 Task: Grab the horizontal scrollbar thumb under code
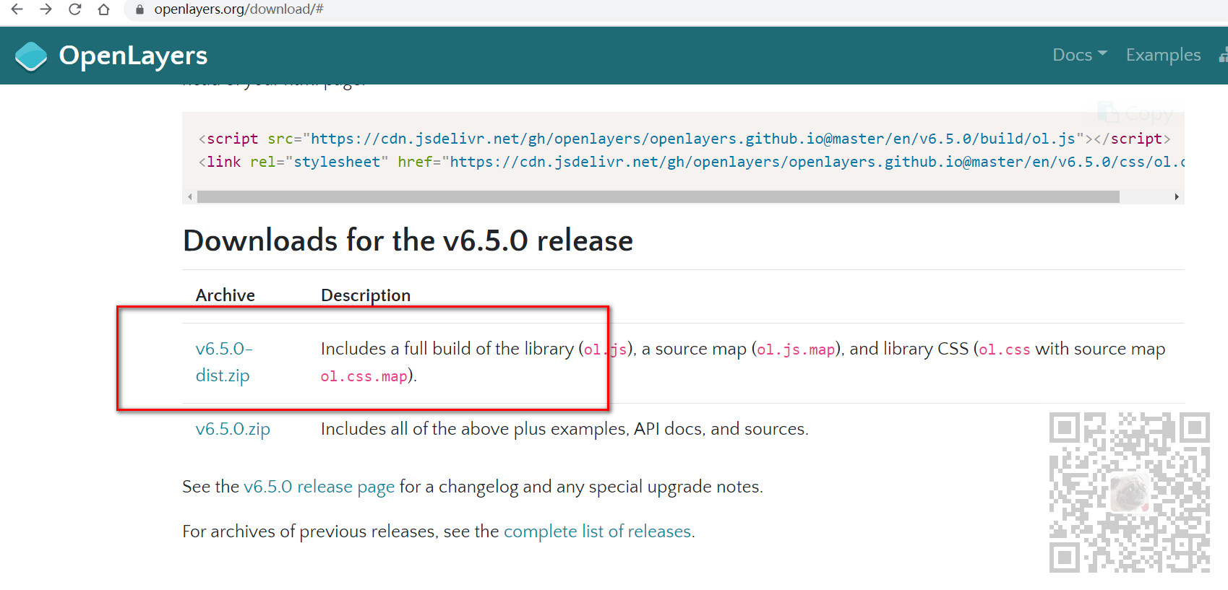658,196
